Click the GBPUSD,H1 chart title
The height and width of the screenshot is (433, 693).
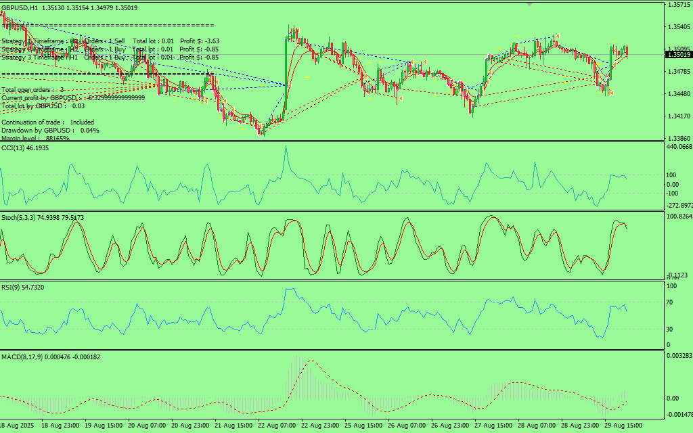click(x=20, y=8)
